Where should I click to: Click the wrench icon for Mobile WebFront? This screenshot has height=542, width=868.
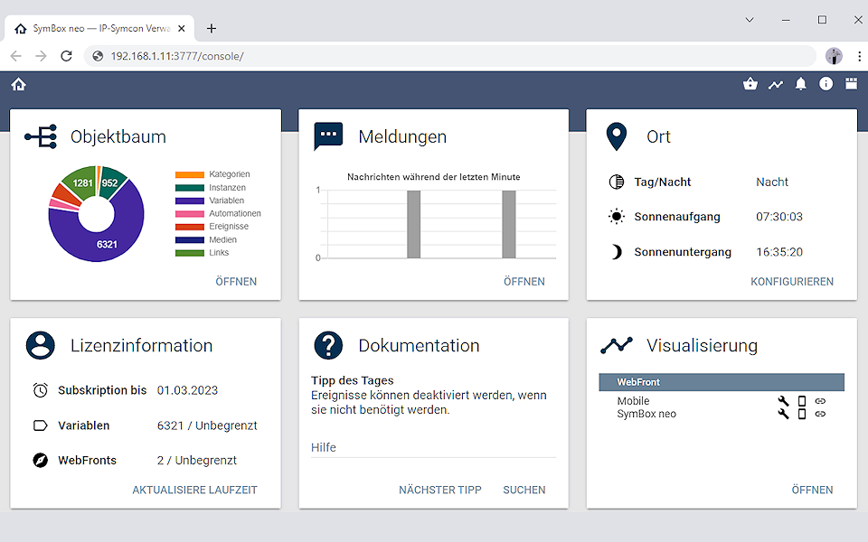pyautogui.click(x=783, y=401)
